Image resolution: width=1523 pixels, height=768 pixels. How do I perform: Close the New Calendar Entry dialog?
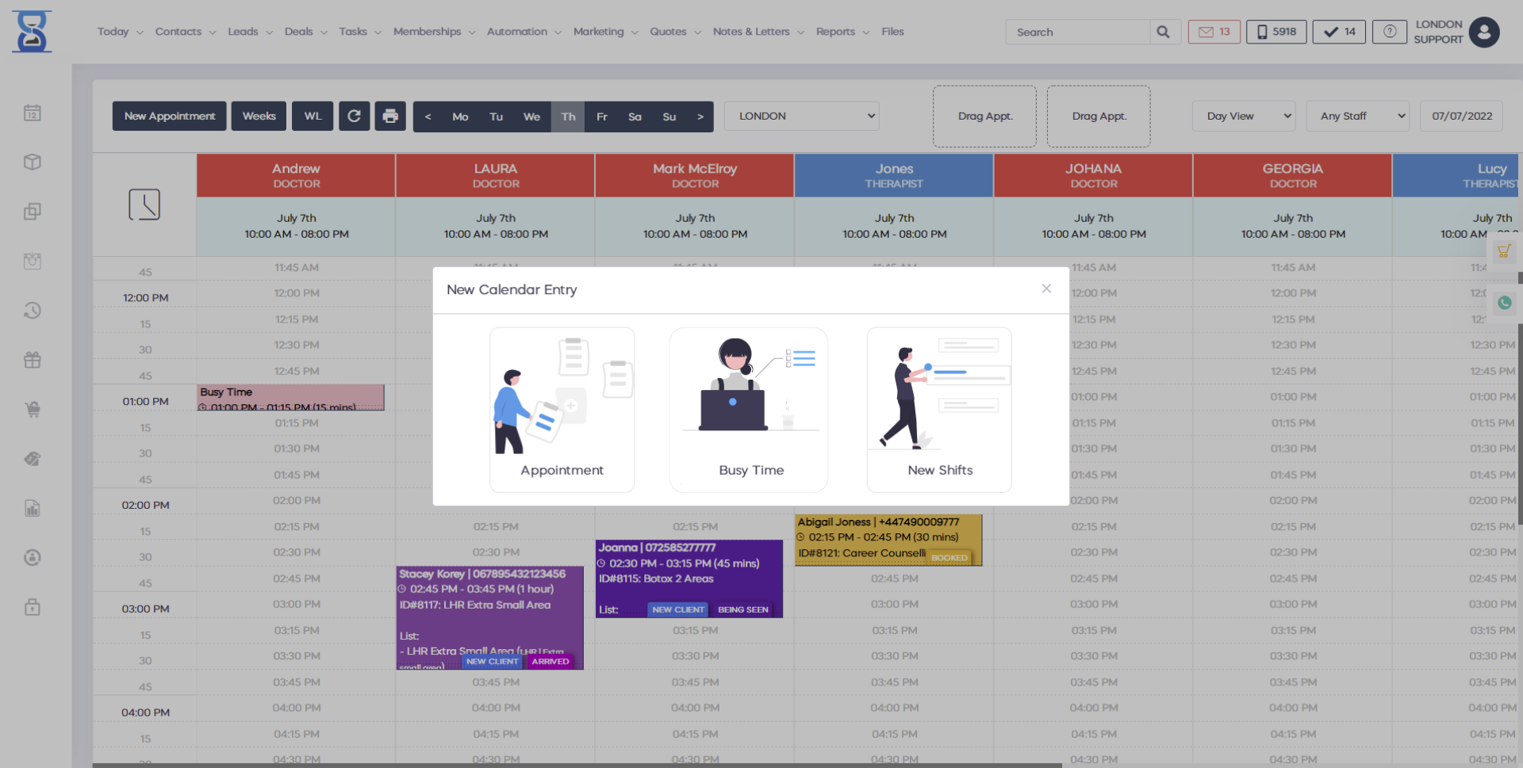1046,288
